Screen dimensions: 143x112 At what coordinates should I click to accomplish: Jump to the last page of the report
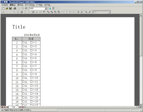(x=23, y=107)
